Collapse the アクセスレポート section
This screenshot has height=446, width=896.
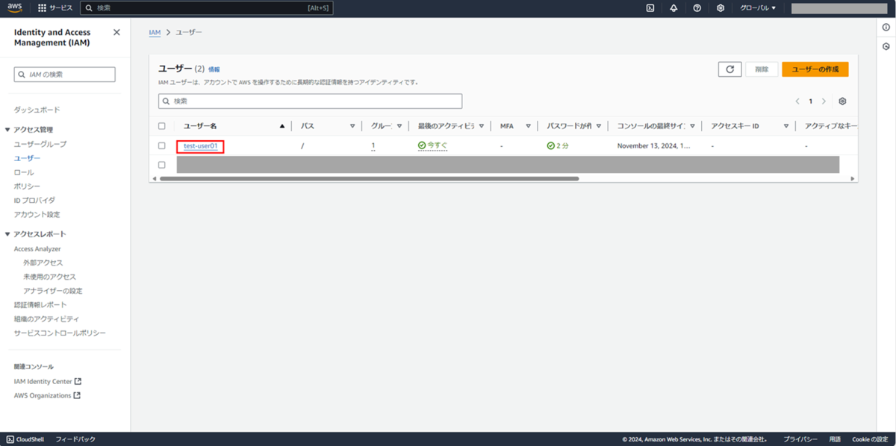7,234
